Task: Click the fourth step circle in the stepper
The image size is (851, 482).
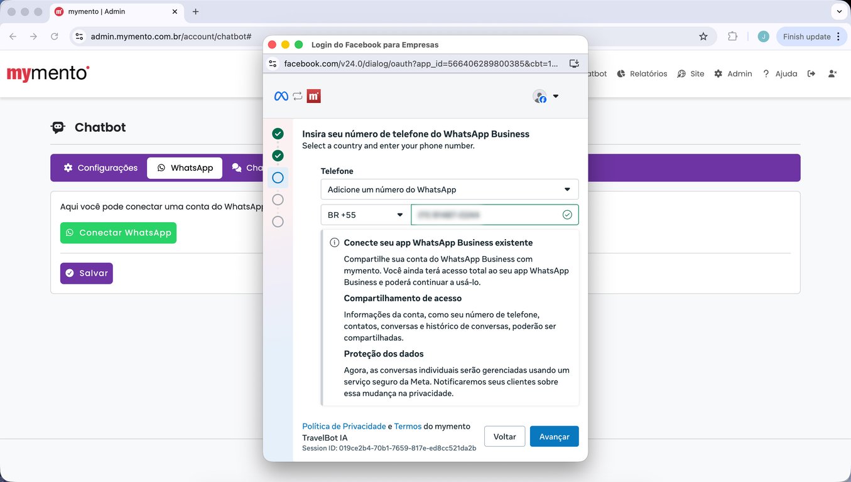Action: [x=278, y=200]
